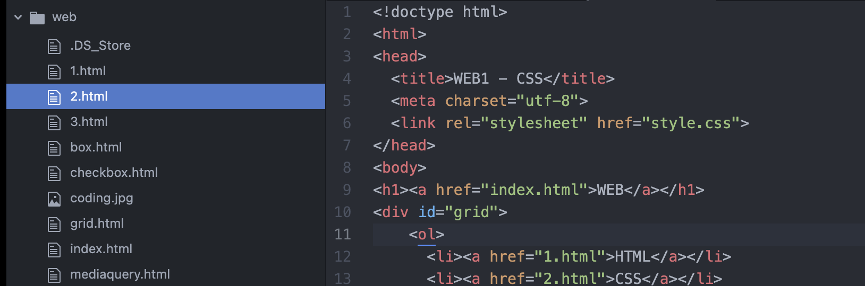Place cursor in the doctype html line
This screenshot has height=286, width=865.
(440, 12)
